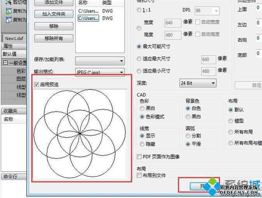This screenshot has height=198, width=262.
Task: Uncheck the 启用预览 checkbox
Action: pos(36,84)
